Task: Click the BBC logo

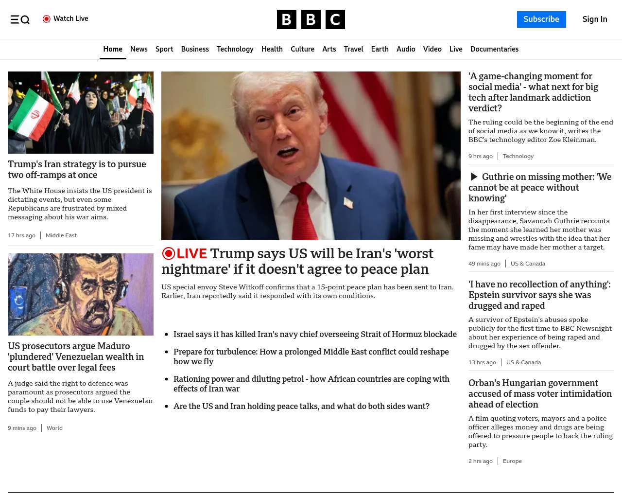Action: 311,19
